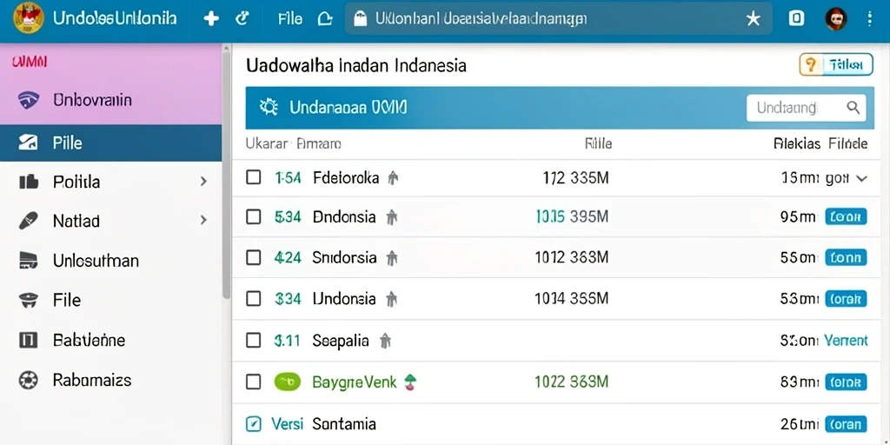Click the Verrent link in Seapalia row
This screenshot has height=445, width=890.
tap(846, 341)
